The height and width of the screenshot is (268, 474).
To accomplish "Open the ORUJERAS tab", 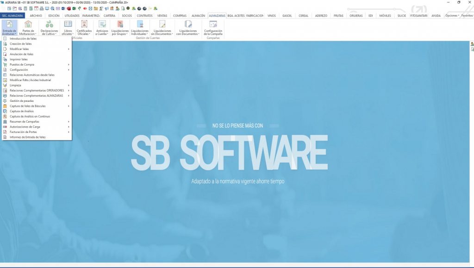I will coord(356,15).
